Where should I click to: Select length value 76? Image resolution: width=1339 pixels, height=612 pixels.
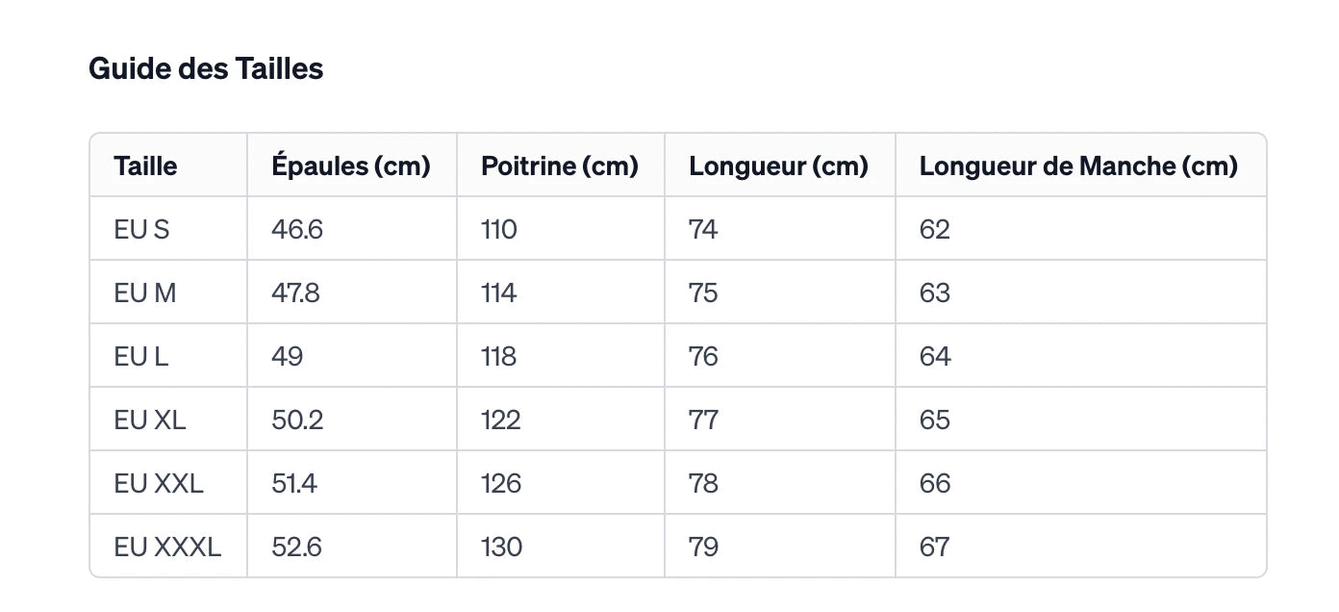pos(703,356)
